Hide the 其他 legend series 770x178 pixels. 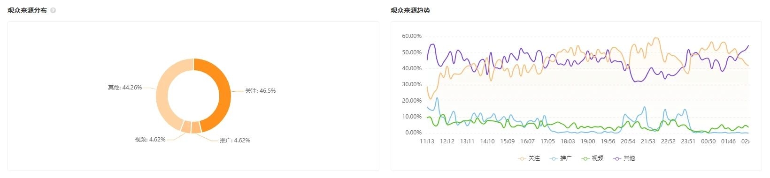coord(624,159)
